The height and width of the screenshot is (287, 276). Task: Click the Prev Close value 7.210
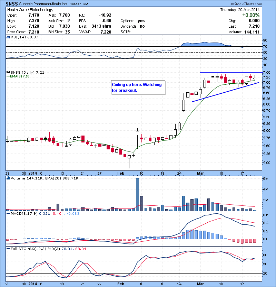point(34,32)
